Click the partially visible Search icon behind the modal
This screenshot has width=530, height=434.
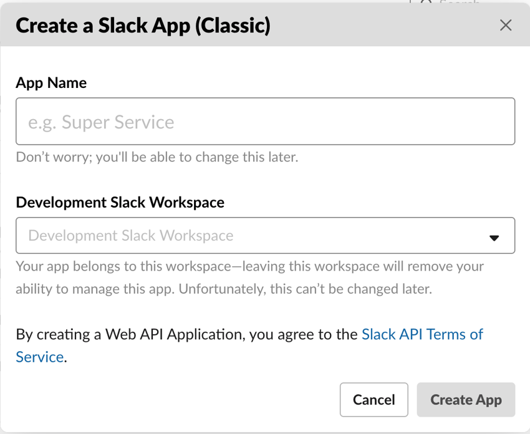point(425,4)
